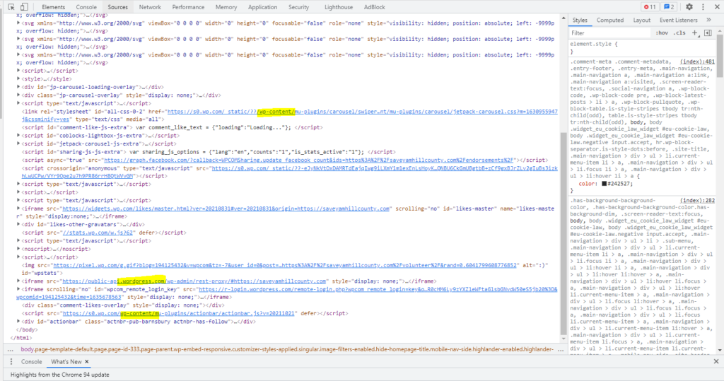Add a new style rule plus icon

click(x=695, y=33)
